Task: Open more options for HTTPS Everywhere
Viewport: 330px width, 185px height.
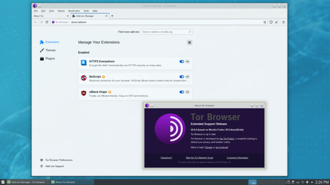Action: click(x=187, y=61)
